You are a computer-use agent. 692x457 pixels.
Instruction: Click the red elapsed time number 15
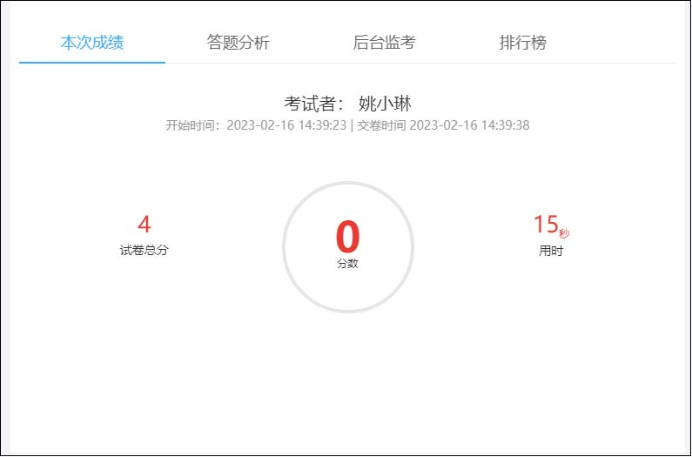coord(546,225)
